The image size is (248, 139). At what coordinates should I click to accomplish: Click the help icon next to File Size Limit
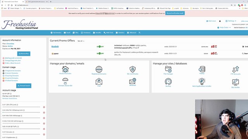click(x=19, y=96)
